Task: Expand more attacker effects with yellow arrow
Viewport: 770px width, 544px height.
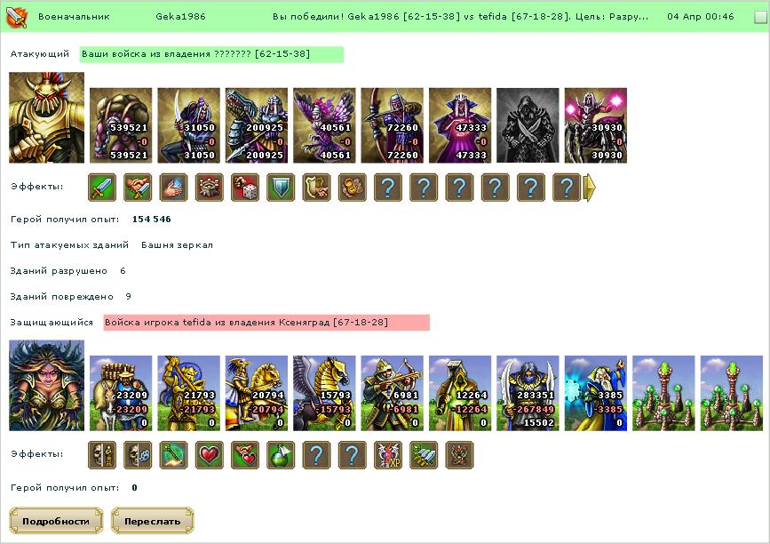Action: (590, 188)
